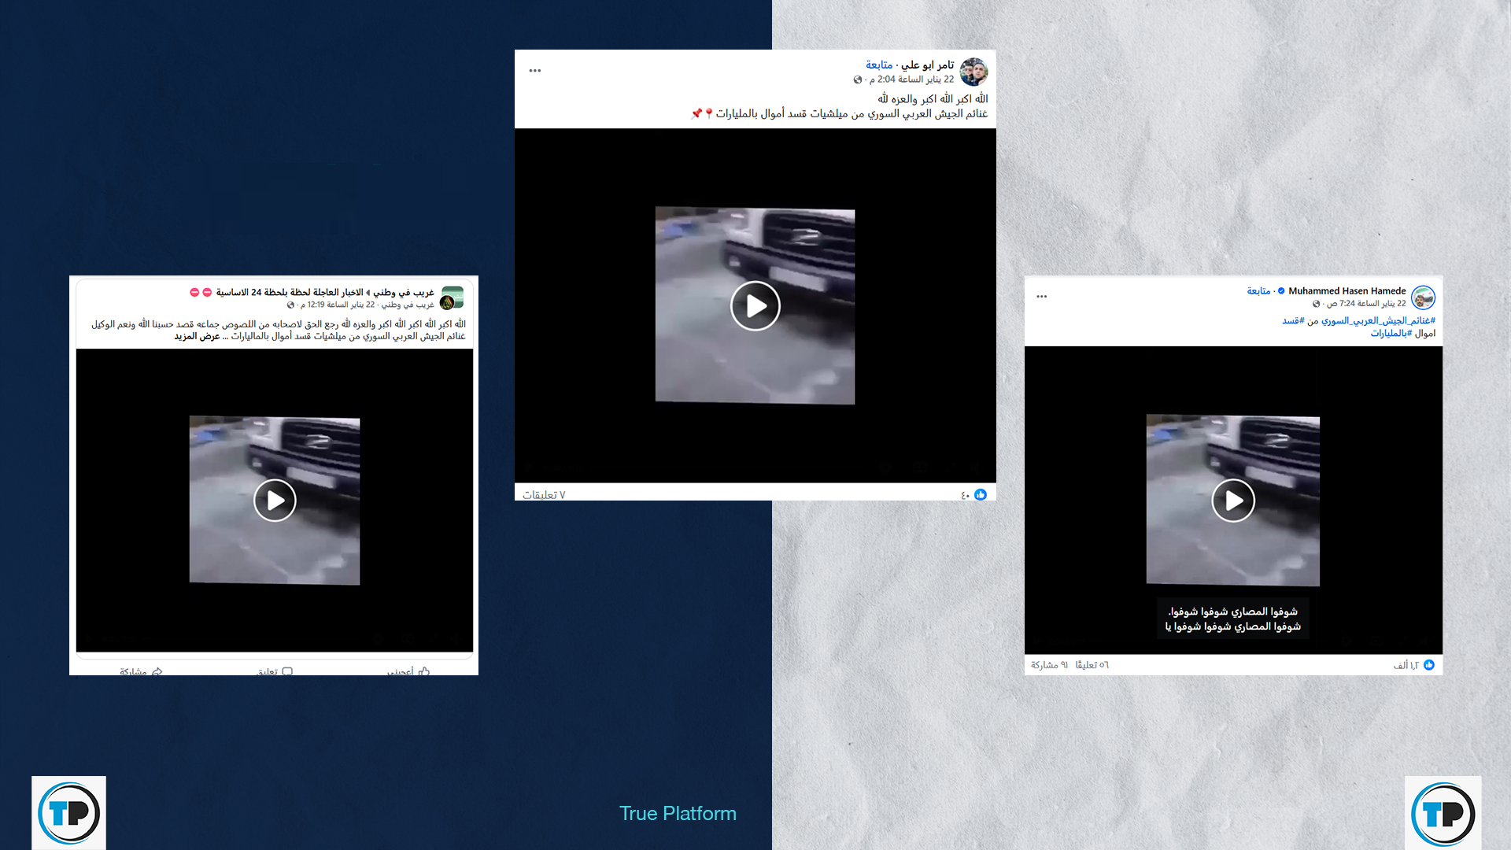The image size is (1511, 850).
Task: Open three-dots menu on Muhammed Hasen Hamede post
Action: 1042,297
